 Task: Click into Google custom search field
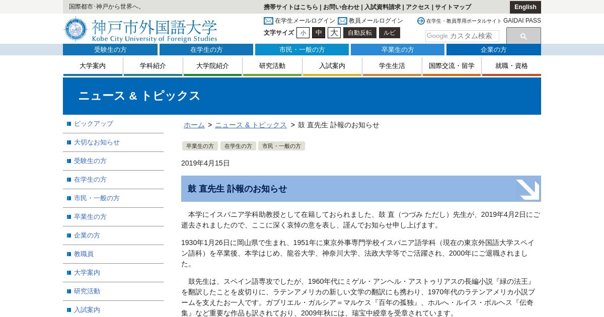tap(462, 36)
